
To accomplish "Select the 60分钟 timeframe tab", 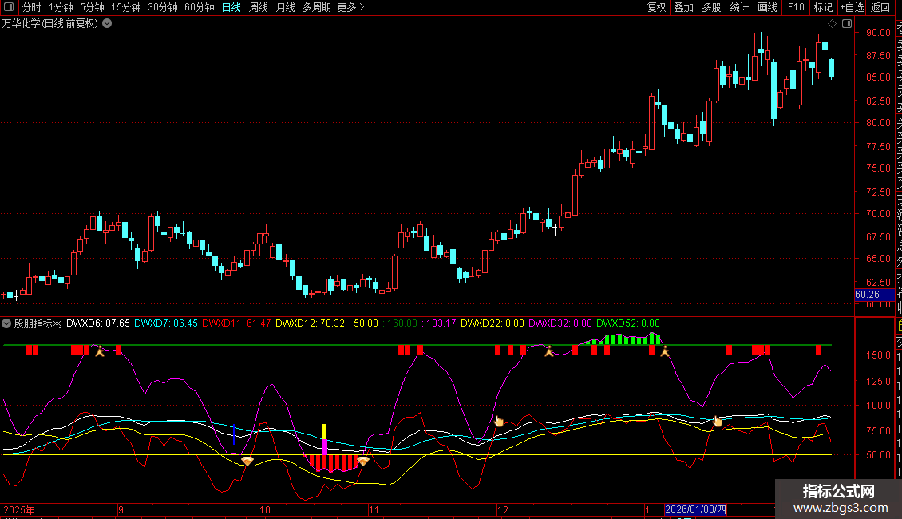I will pos(199,7).
